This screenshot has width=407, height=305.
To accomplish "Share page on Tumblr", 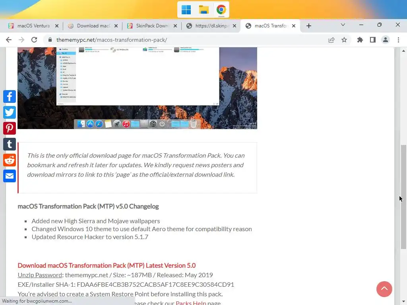I will pos(10,144).
